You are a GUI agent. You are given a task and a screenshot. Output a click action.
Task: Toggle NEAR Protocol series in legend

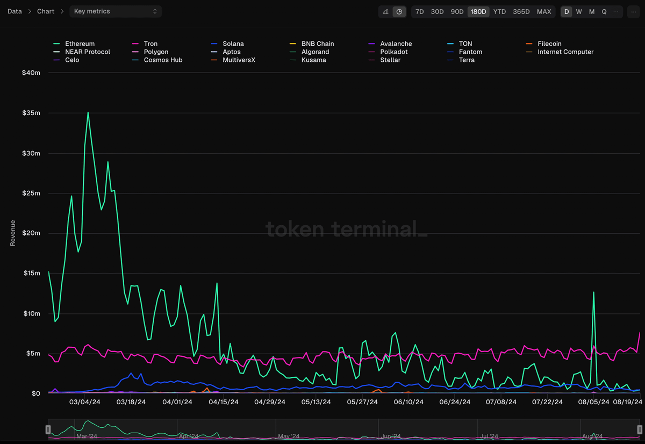82,52
